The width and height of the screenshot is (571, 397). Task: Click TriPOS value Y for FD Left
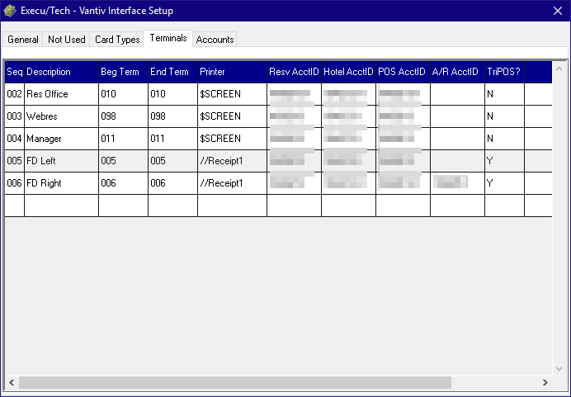point(504,161)
